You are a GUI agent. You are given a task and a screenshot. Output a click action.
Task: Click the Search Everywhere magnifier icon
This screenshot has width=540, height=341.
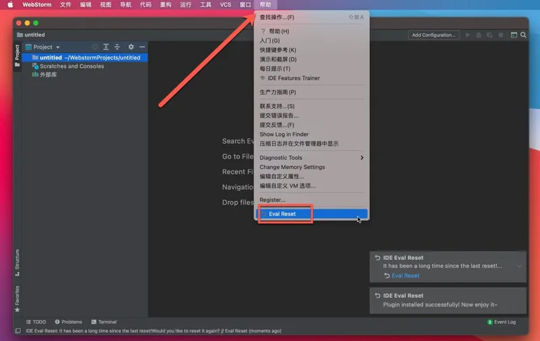click(x=524, y=35)
